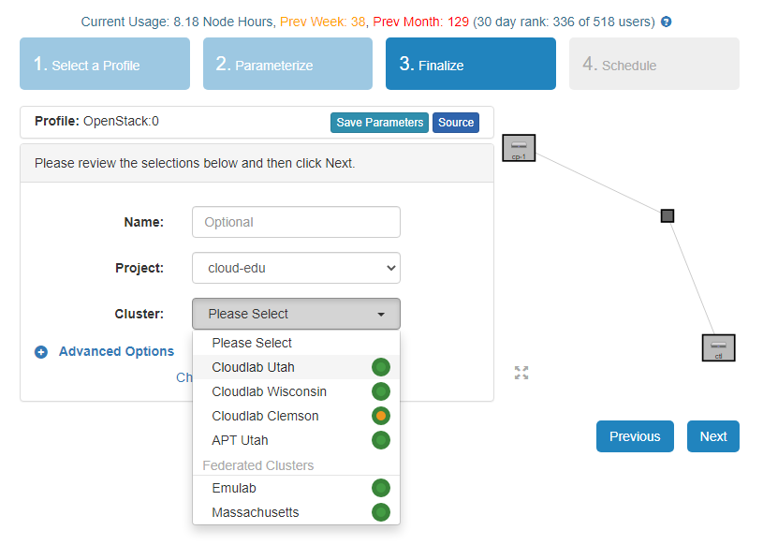763x545 pixels.
Task: Click the LAN square node in topology
Action: [x=668, y=216]
